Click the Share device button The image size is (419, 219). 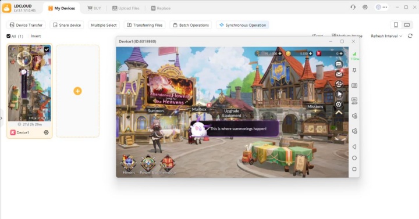point(67,25)
